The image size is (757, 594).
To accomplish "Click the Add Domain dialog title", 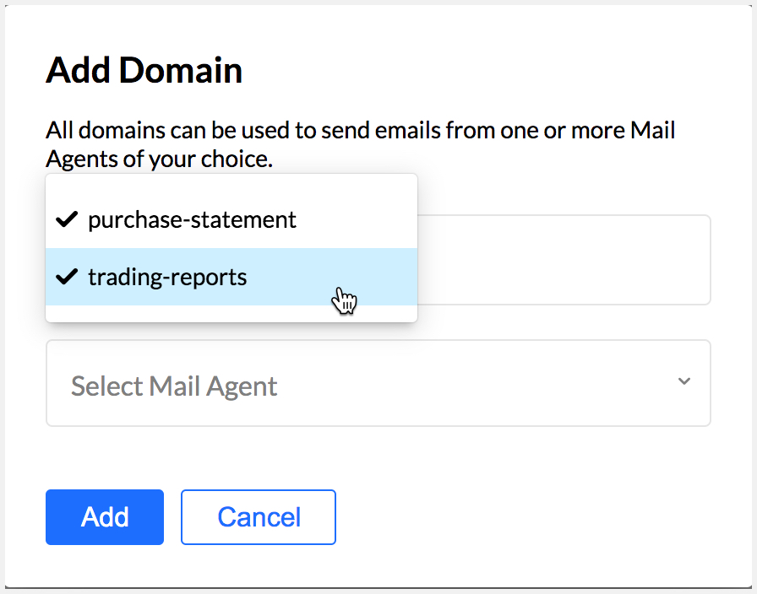I will pyautogui.click(x=144, y=71).
